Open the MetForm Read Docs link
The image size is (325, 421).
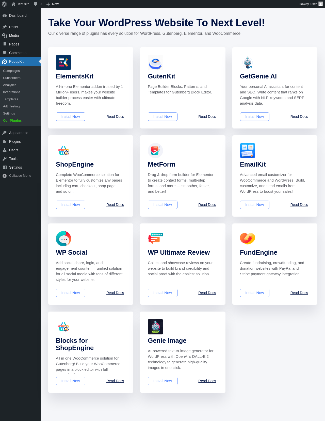point(207,205)
